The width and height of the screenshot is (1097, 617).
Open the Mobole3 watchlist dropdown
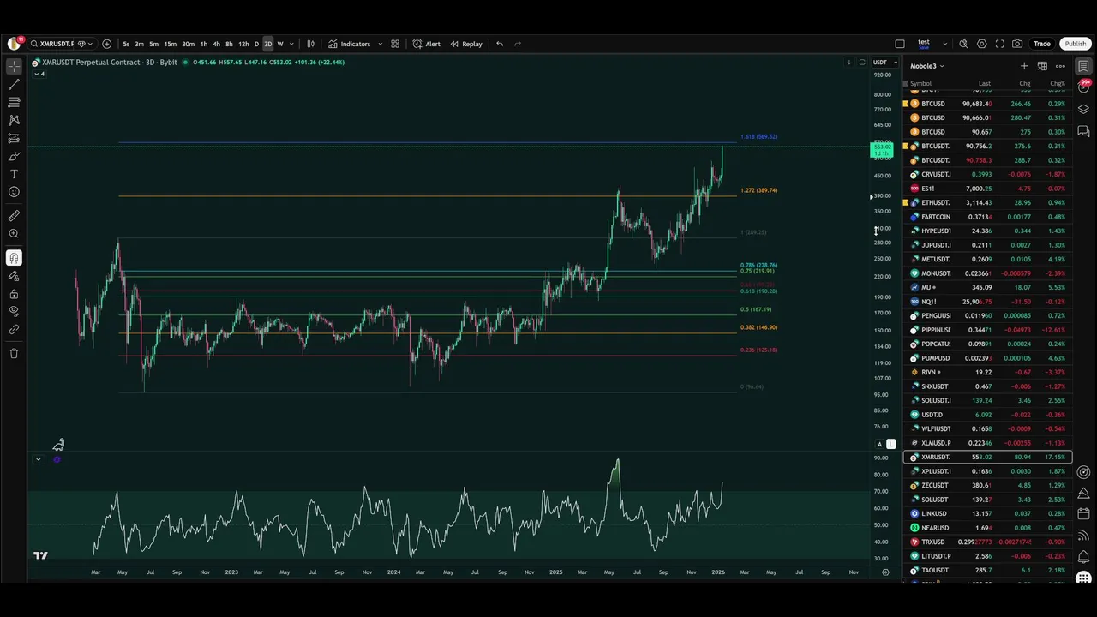(x=927, y=66)
